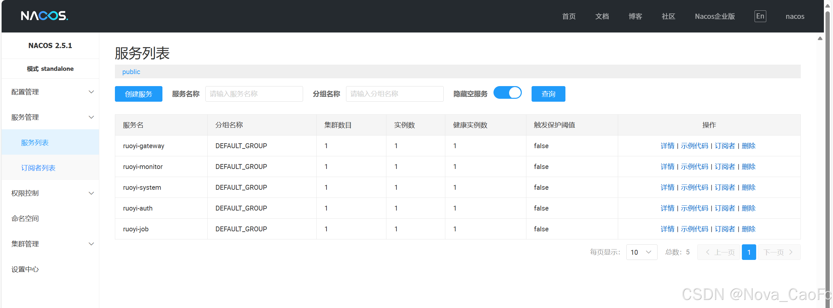Open 详情 for ruoyi-gateway
Screen dimensions: 833x308
[667, 146]
